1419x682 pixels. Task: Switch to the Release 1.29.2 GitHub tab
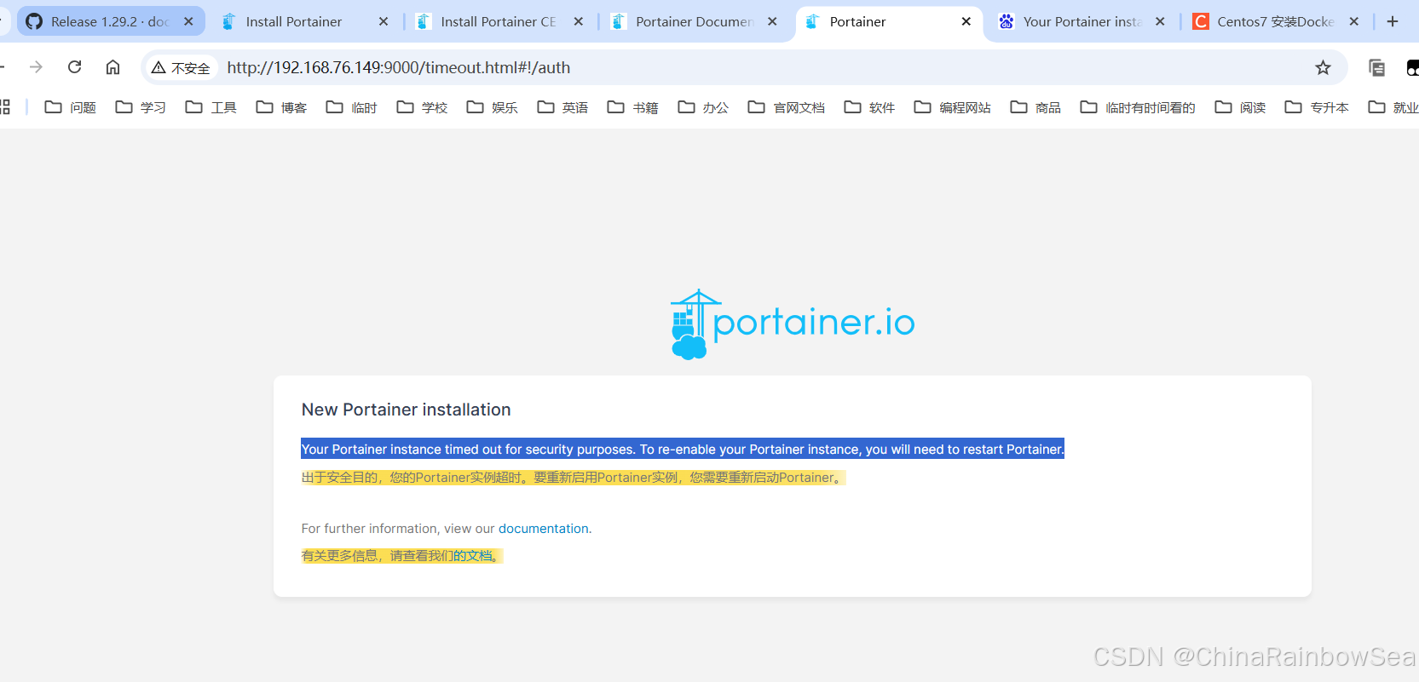point(109,21)
